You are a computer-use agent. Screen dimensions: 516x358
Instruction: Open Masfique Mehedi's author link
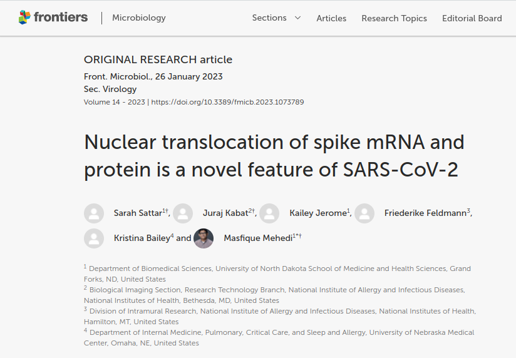(x=259, y=238)
